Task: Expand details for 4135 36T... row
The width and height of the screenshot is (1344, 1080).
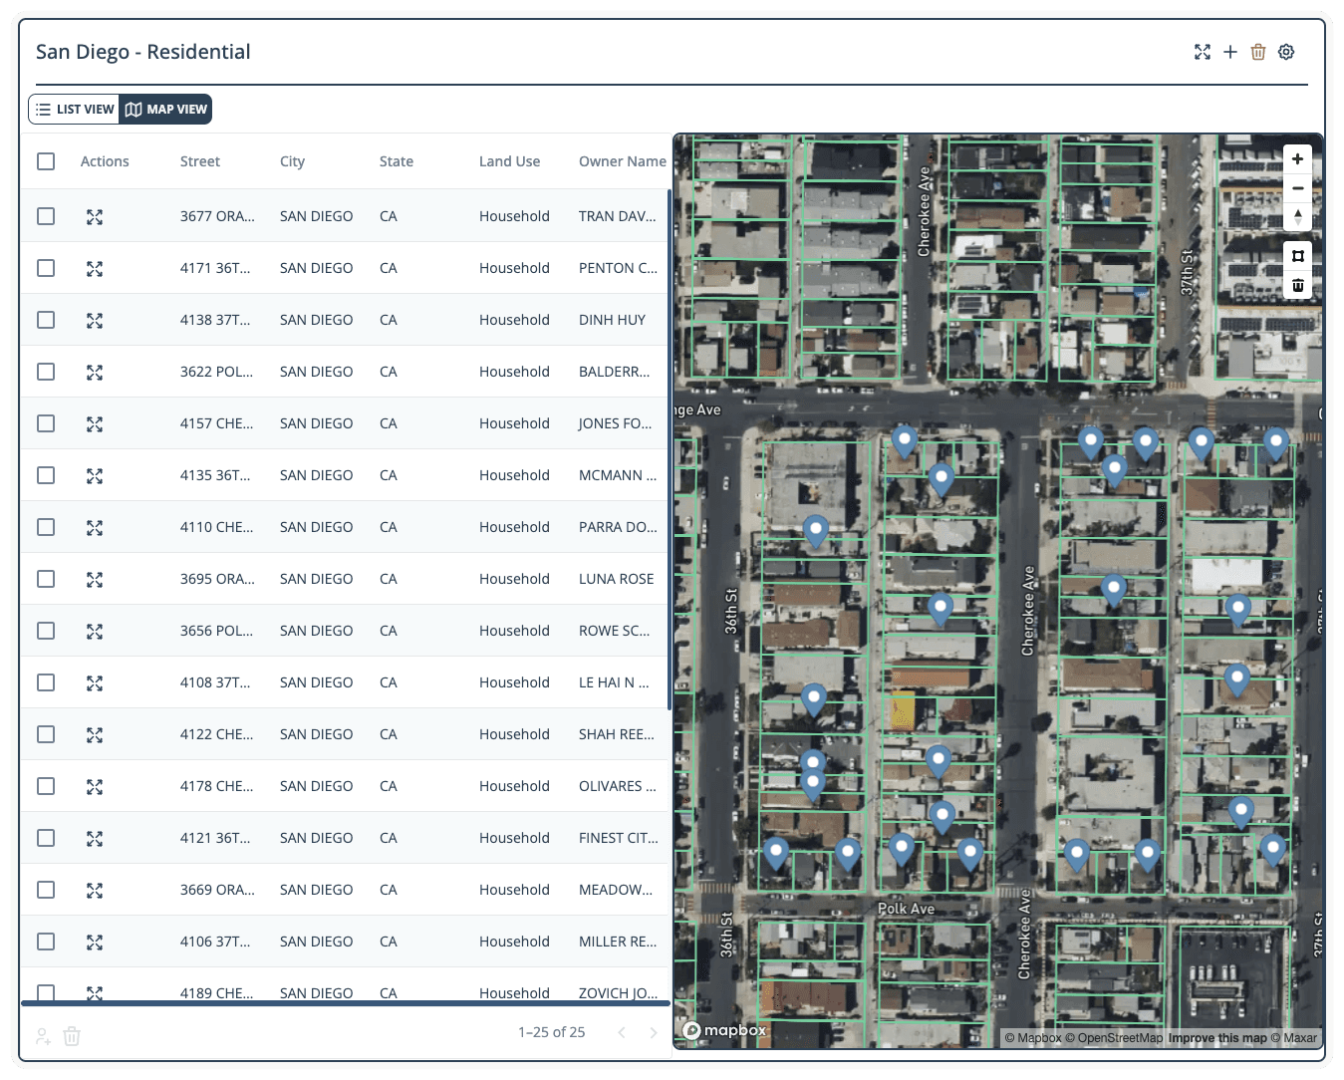Action: click(95, 476)
